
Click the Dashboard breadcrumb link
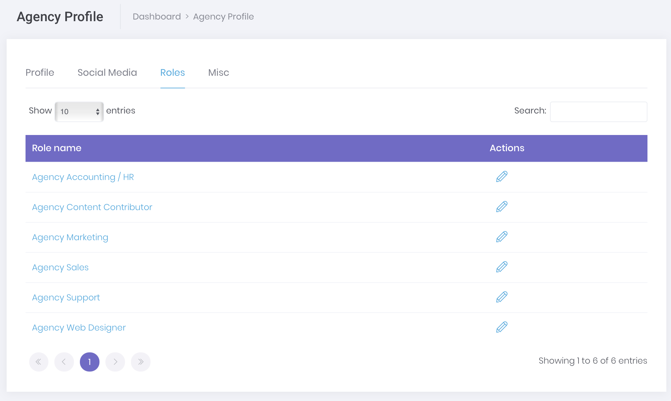[157, 17]
